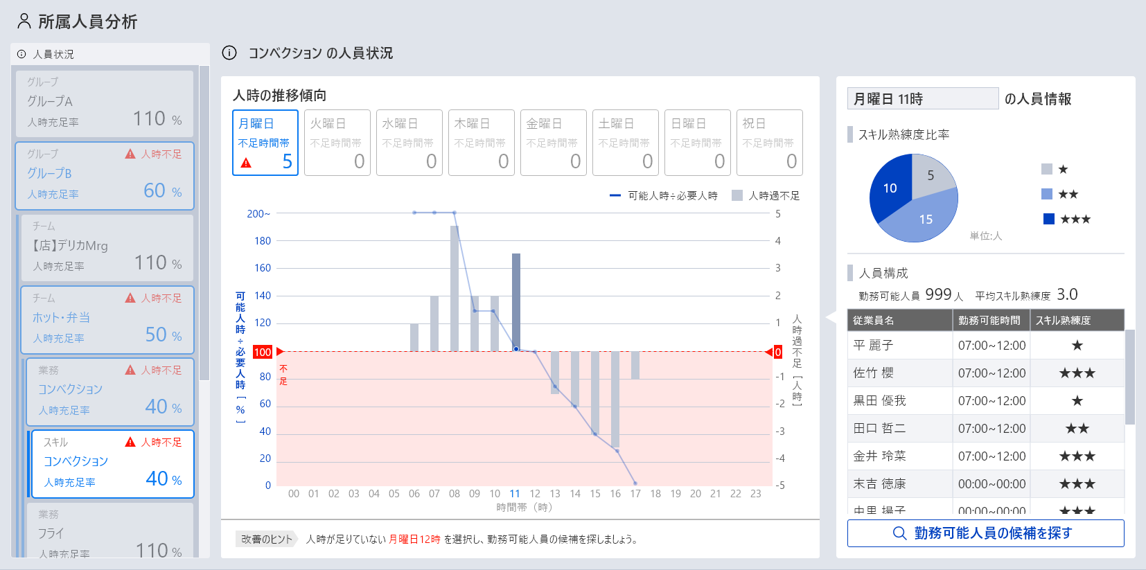
Task: Click the two-star legend color swatch
Action: [x=1047, y=194]
